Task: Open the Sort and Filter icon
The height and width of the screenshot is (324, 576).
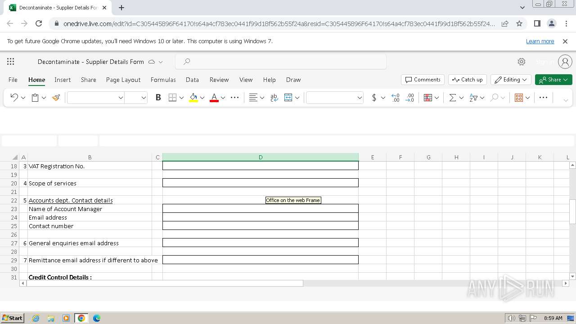Action: 473,98
